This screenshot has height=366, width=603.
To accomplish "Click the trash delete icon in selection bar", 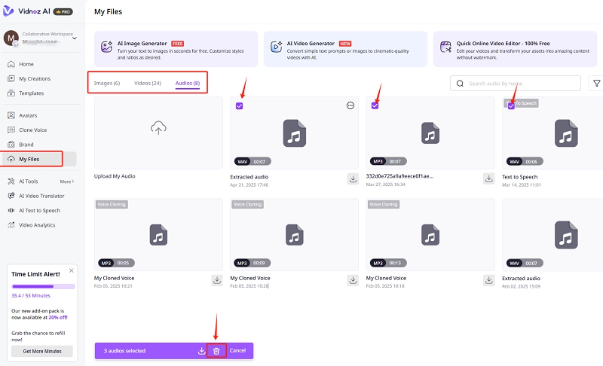I will pos(216,351).
